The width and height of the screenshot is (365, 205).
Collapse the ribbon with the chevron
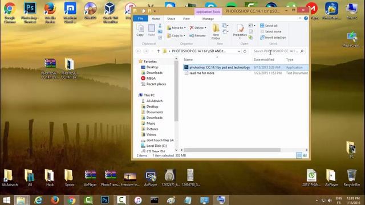(300, 18)
